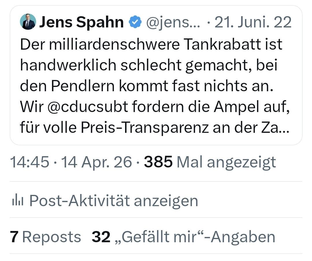Click the repost count number 7
The height and width of the screenshot is (261, 312).
tap(14, 237)
